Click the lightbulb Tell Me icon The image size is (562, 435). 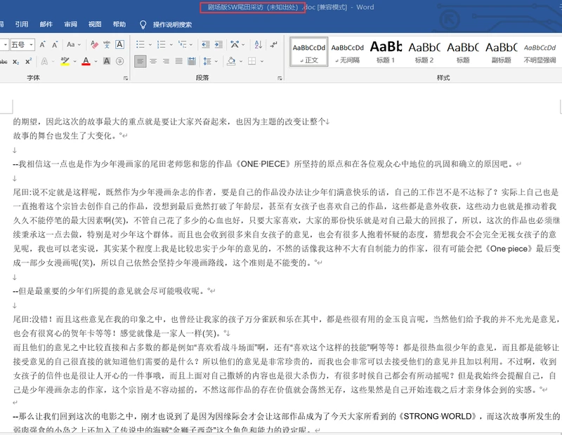[143, 25]
